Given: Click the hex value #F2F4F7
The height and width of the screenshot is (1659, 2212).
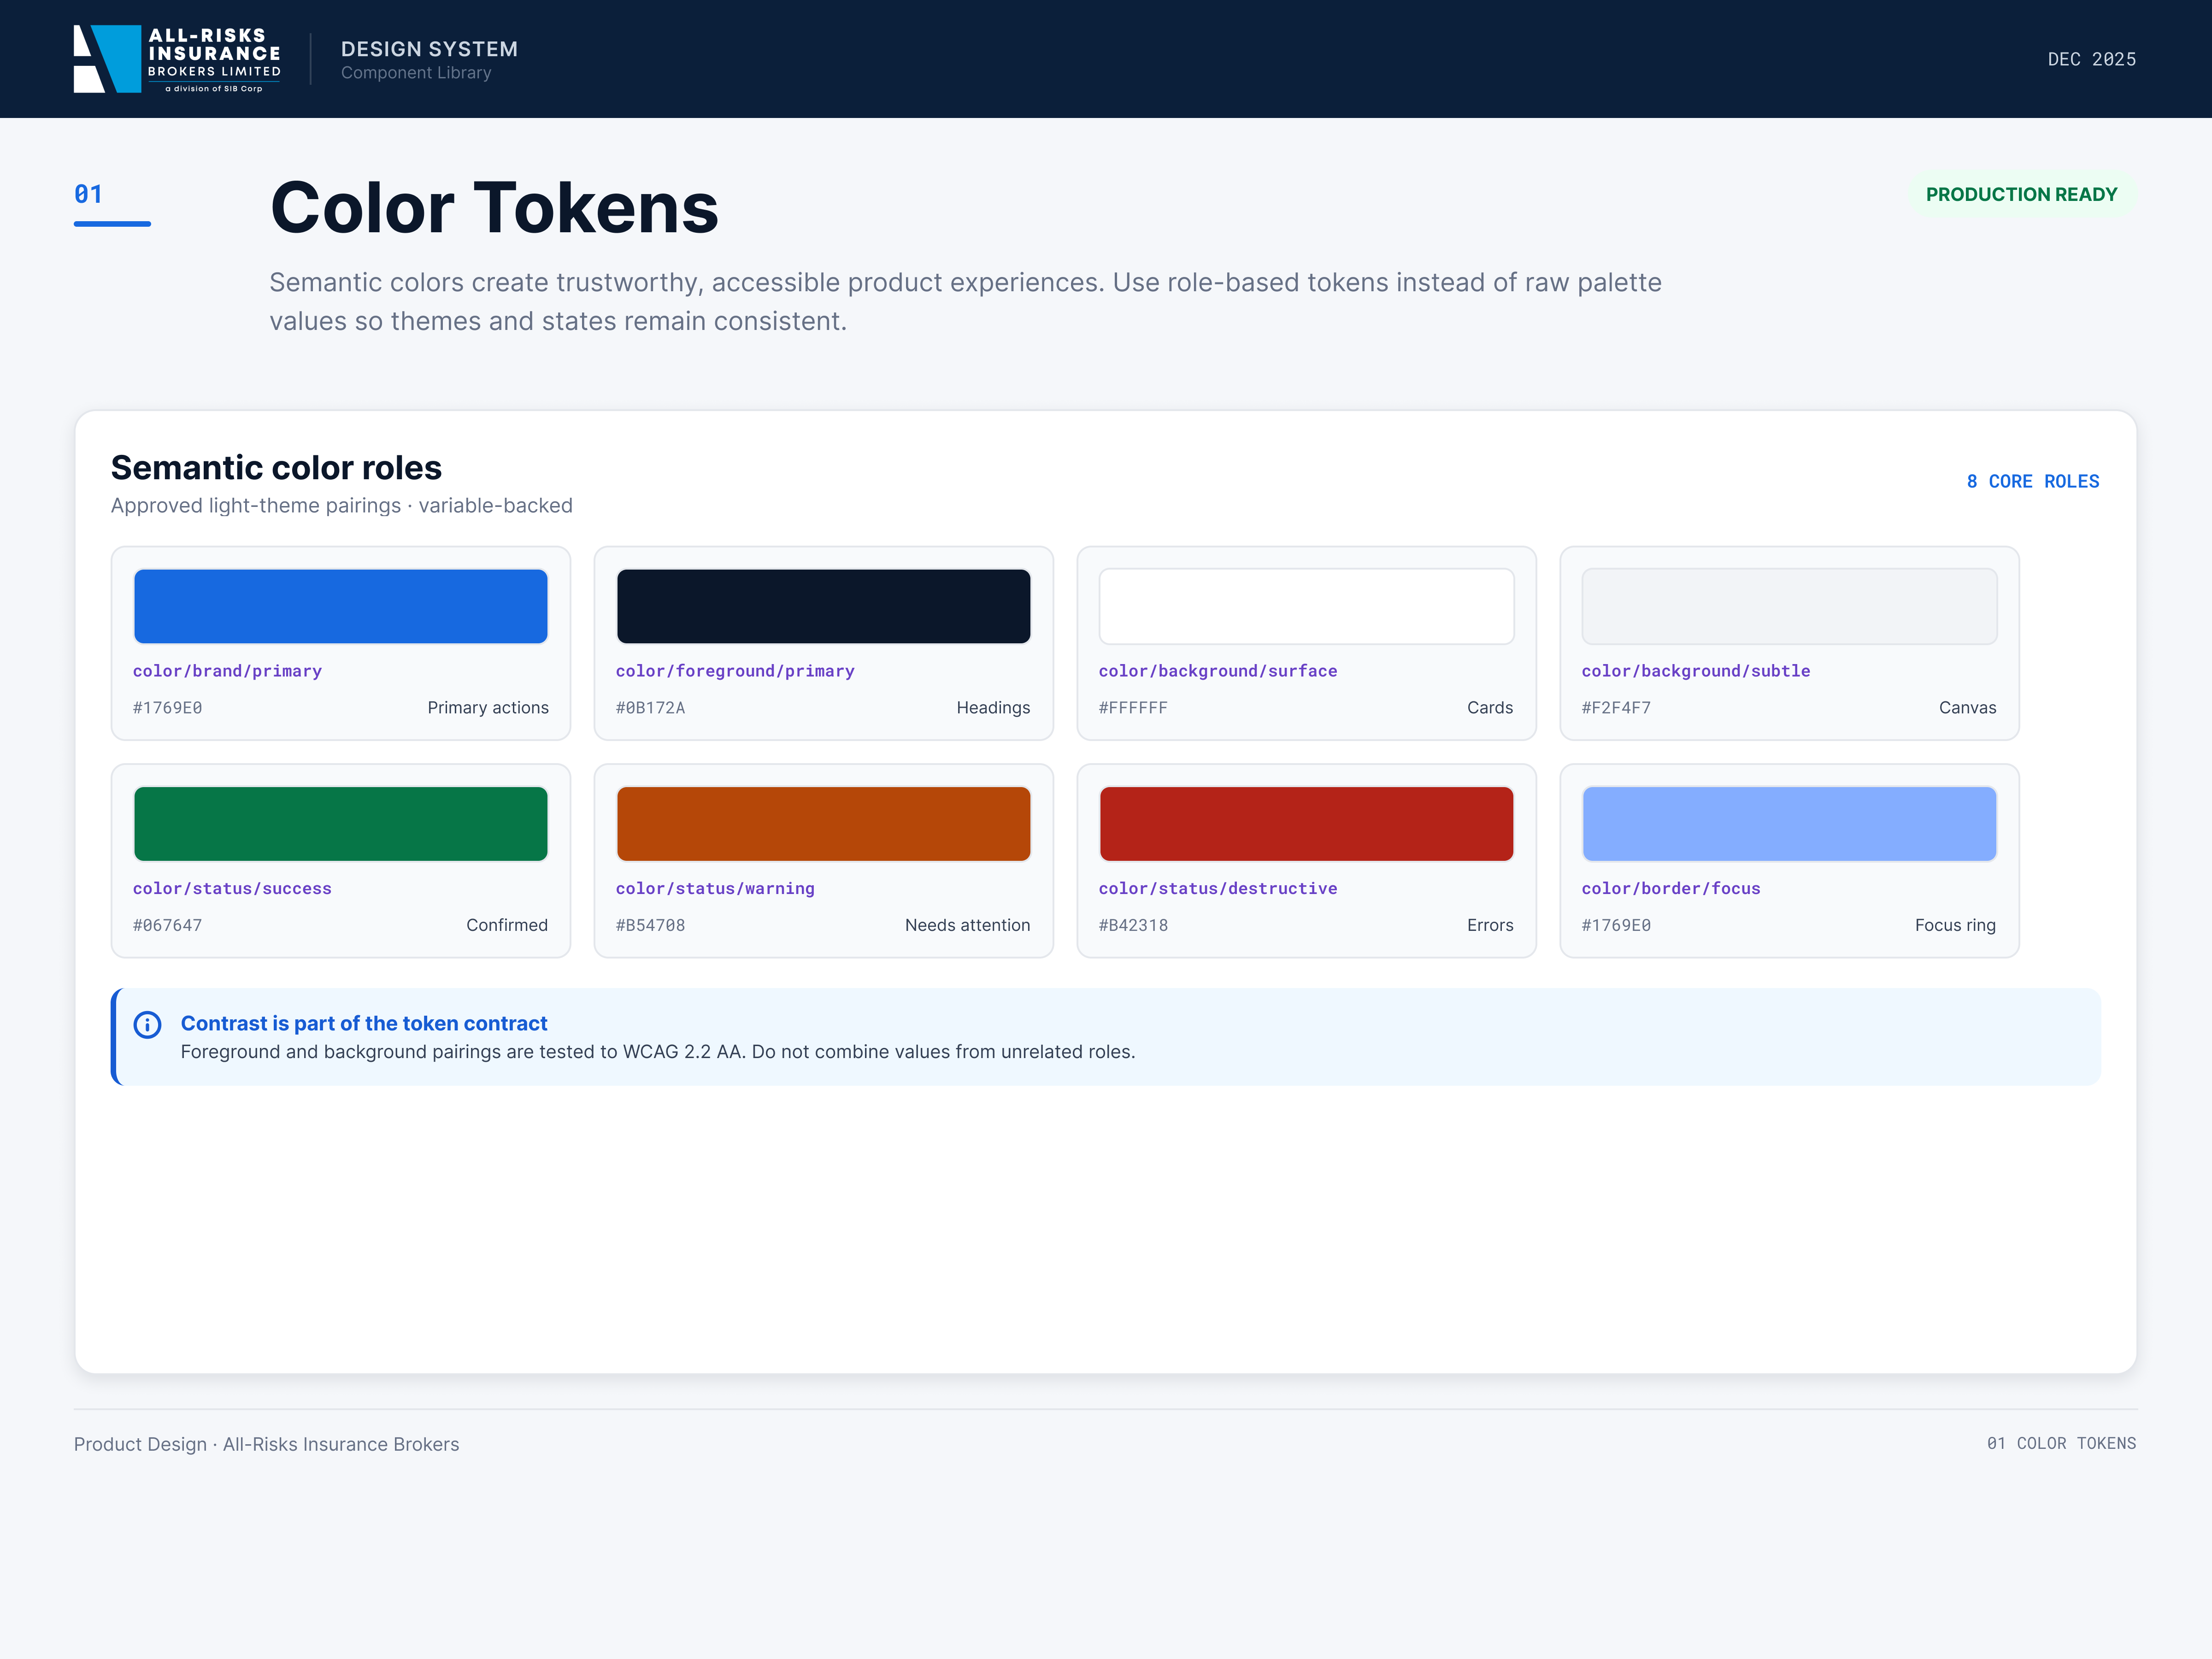Looking at the screenshot, I should pyautogui.click(x=1616, y=708).
